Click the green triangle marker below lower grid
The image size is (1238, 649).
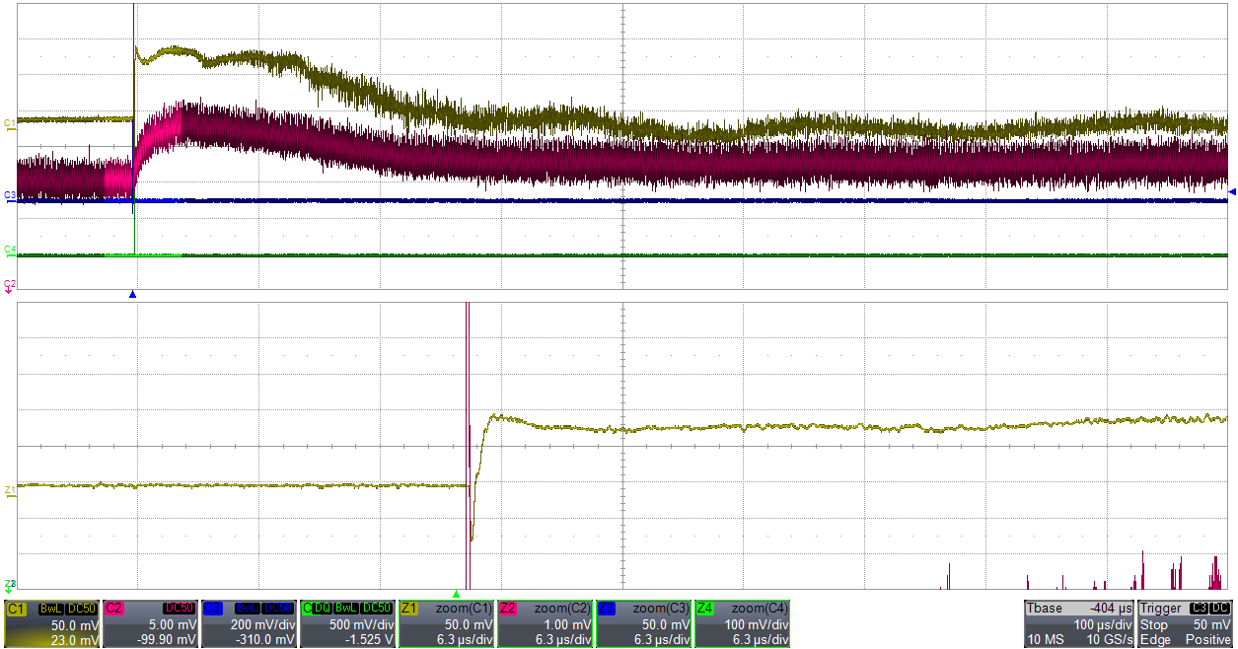coord(456,594)
